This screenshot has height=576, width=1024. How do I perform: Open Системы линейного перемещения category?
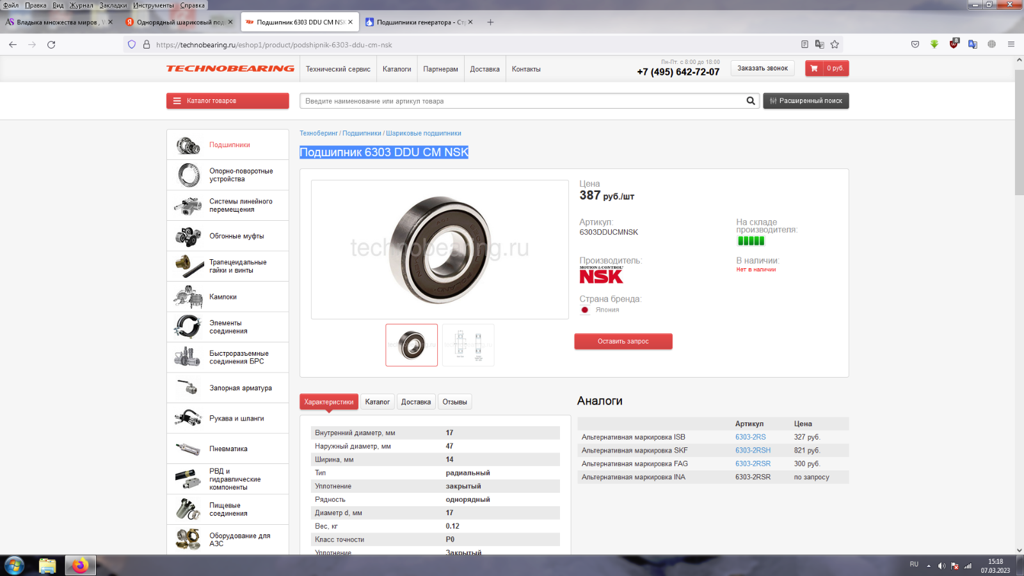coord(228,205)
